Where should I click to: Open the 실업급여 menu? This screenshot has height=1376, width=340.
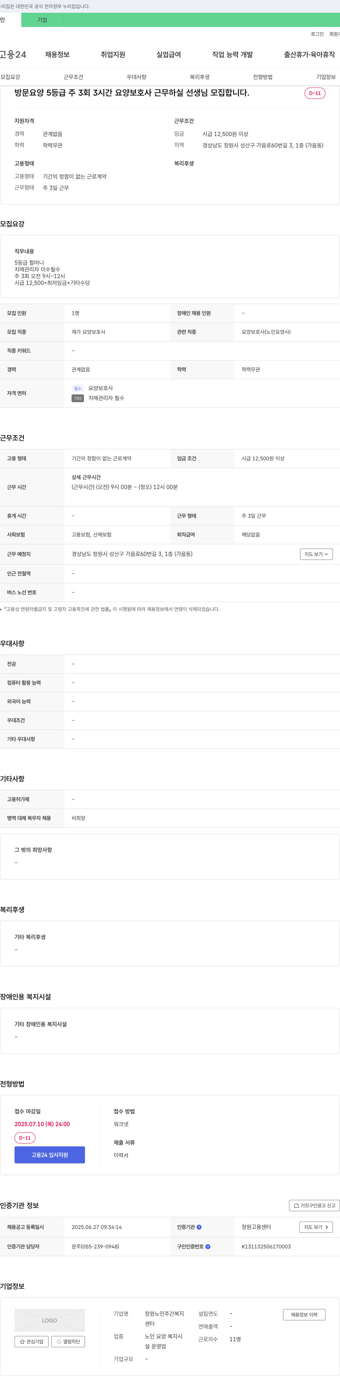(168, 55)
